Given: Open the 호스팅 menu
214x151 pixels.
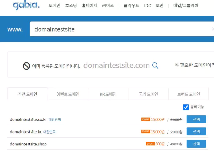Looking at the screenshot, I should (x=71, y=6).
